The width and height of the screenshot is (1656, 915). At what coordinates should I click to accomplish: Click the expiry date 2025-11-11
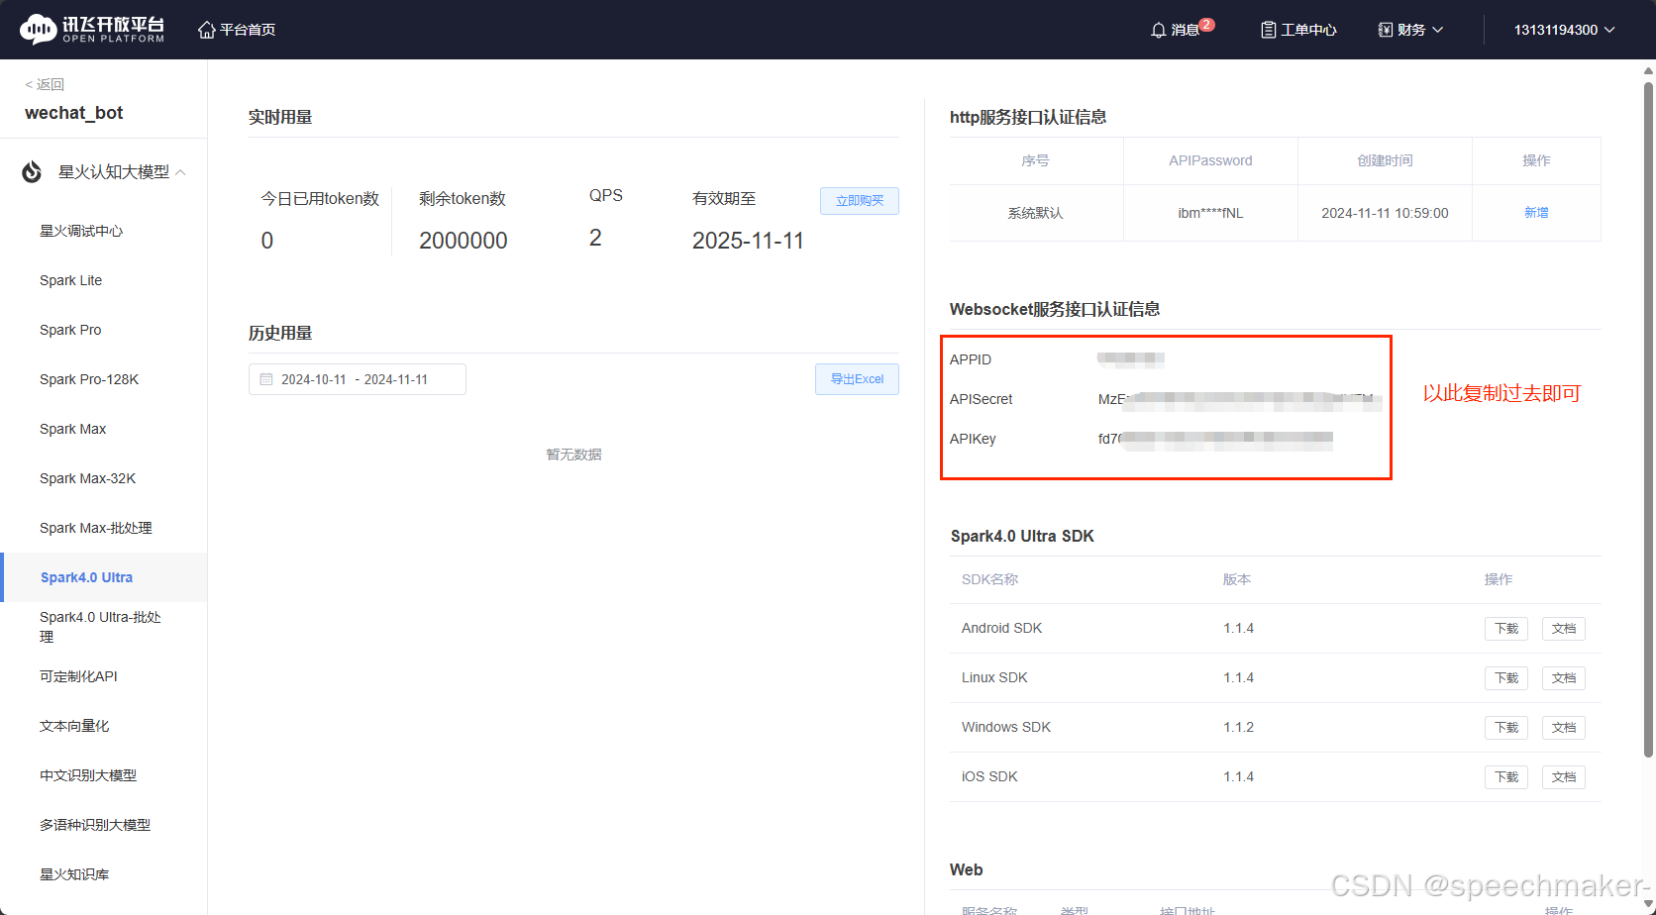[748, 241]
